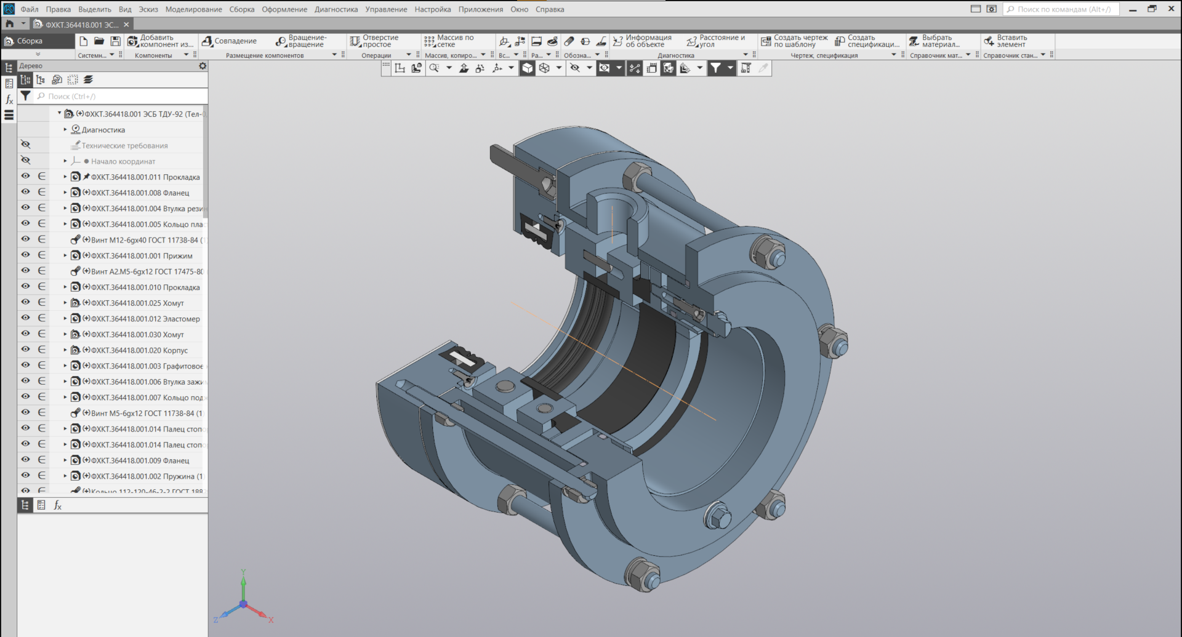Open the 'Моделирование' menu
Viewport: 1182px width, 637px height.
tap(193, 9)
